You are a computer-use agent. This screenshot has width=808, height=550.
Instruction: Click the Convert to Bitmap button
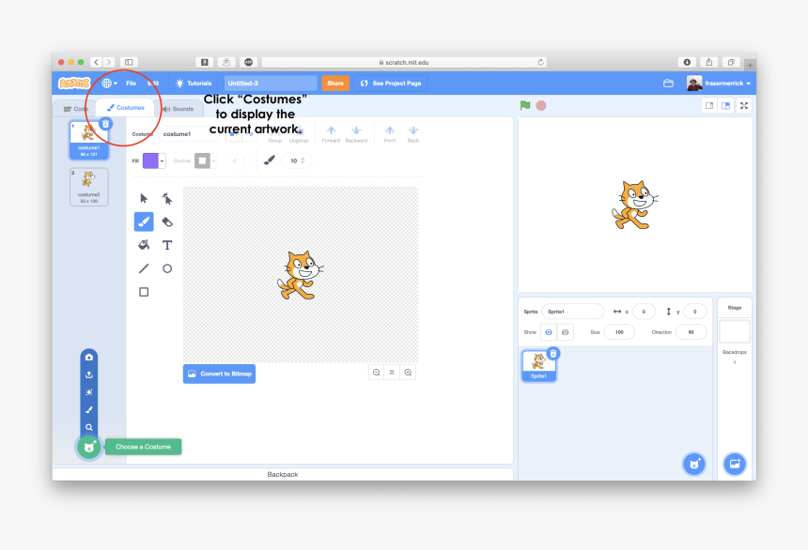point(219,373)
